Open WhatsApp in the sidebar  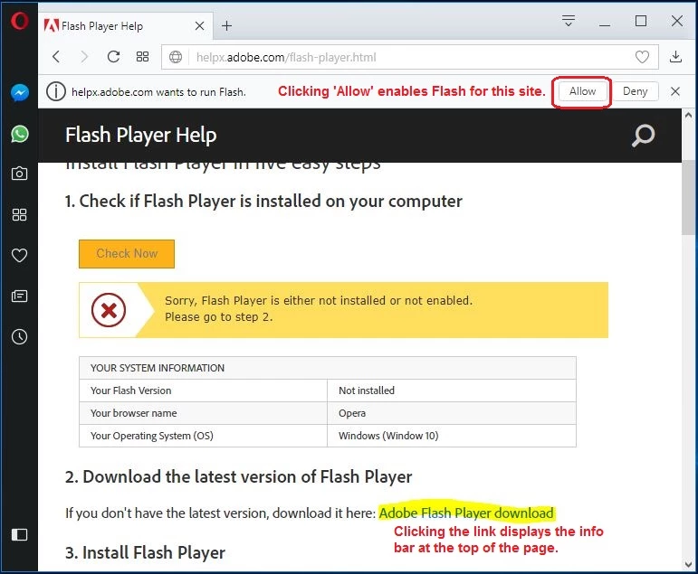tap(20, 134)
